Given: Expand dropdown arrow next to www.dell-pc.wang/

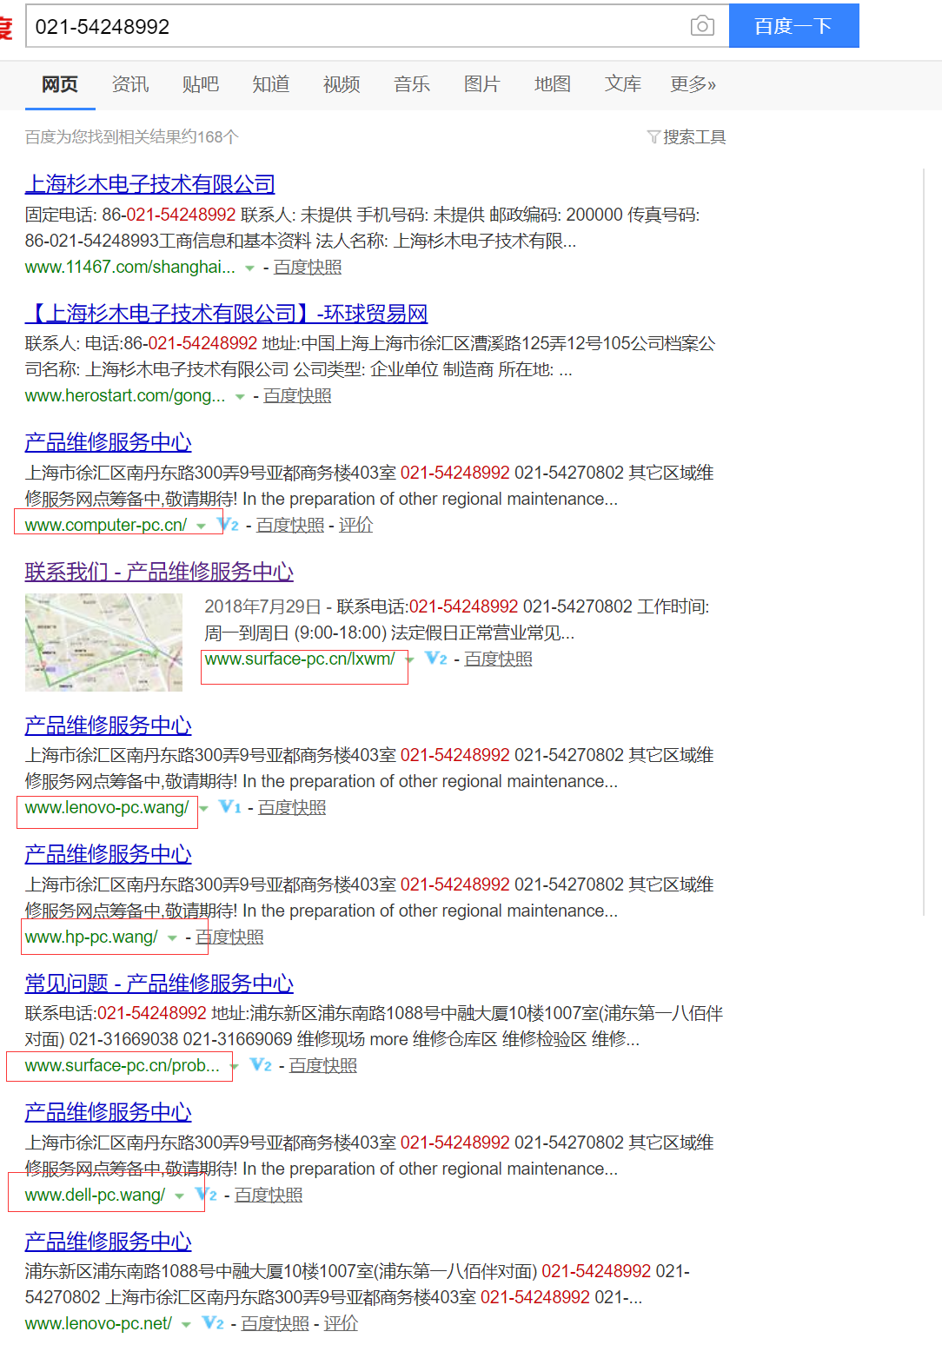Looking at the screenshot, I should [179, 1196].
